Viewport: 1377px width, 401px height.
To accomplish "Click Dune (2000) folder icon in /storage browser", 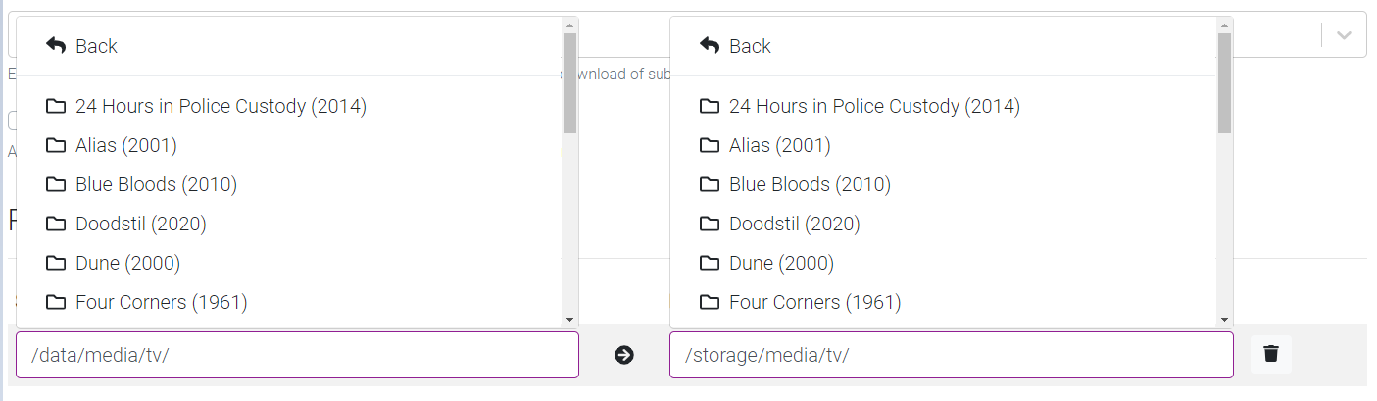I will (710, 263).
